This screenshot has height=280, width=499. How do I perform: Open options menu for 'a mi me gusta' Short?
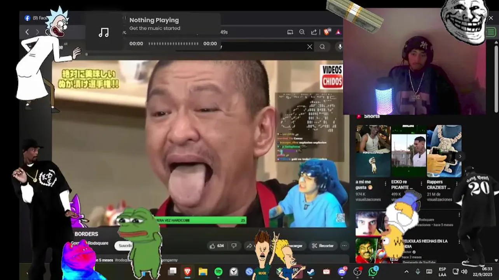pos(386,184)
